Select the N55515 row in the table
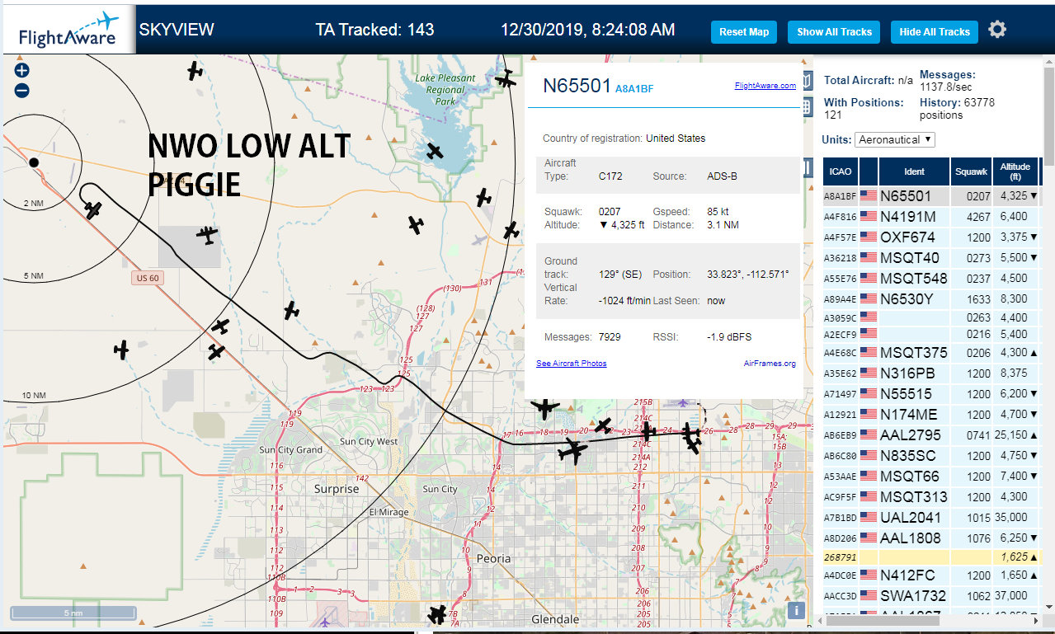Viewport: 1055px width, 634px height. (931, 393)
